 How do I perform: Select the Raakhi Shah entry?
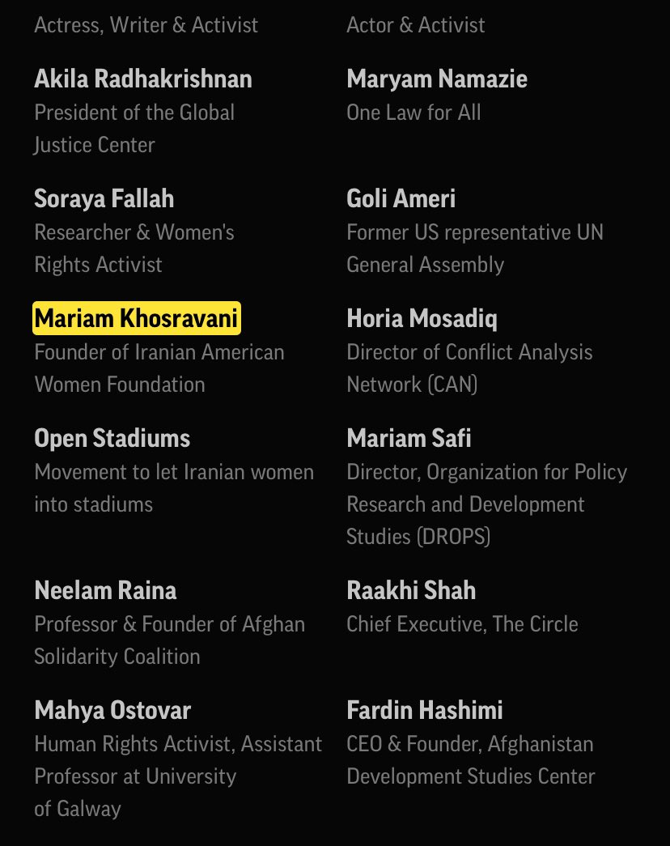point(411,591)
